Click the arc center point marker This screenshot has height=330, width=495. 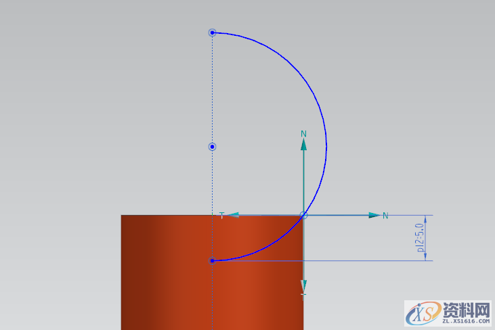212,146
